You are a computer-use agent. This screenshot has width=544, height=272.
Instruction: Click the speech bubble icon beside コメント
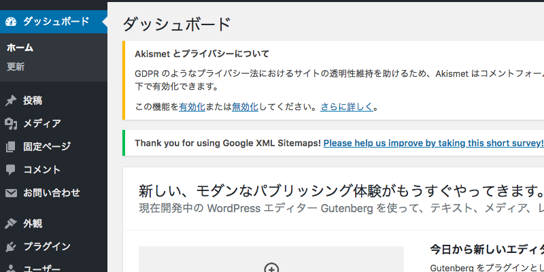pyautogui.click(x=11, y=169)
